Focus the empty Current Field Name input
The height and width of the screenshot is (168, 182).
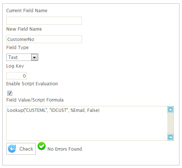pyautogui.click(x=44, y=21)
